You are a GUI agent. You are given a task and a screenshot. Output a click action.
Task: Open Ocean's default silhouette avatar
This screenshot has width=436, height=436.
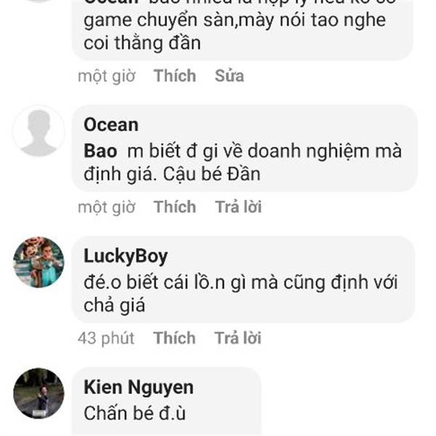click(39, 132)
